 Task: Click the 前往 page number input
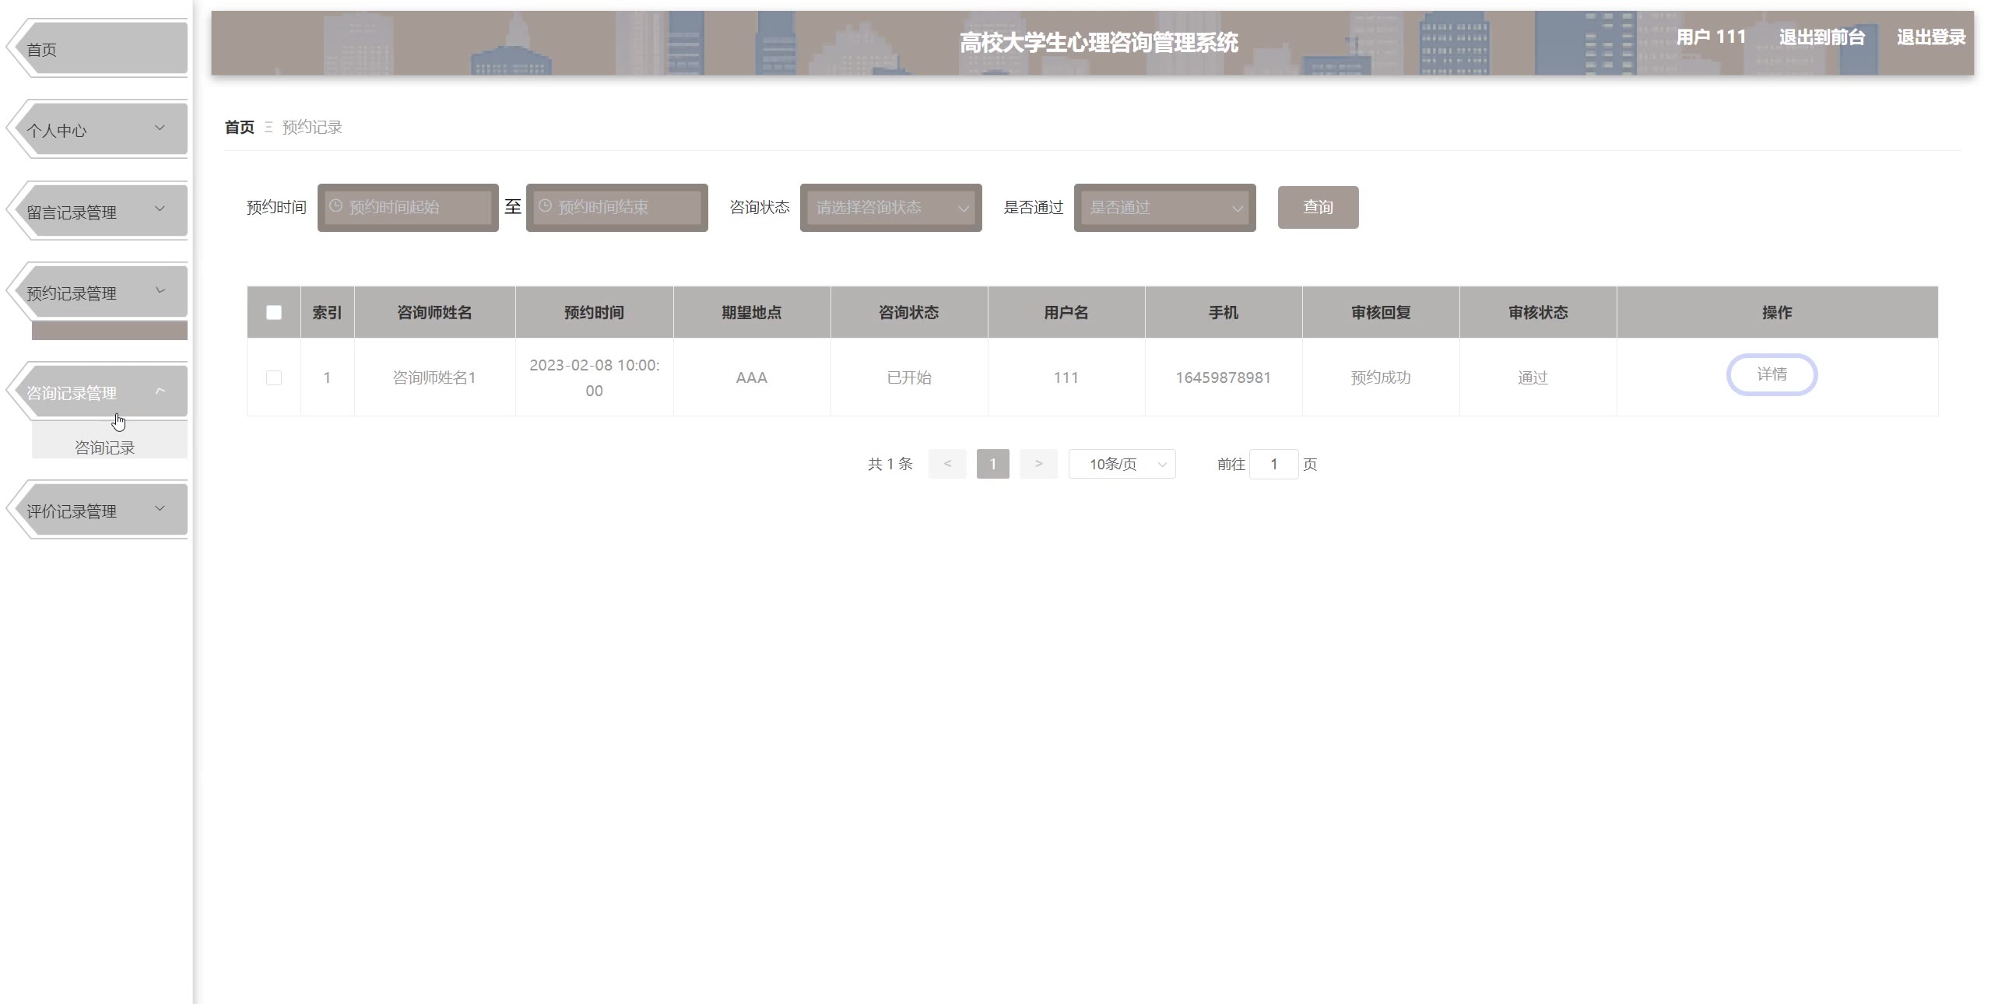point(1273,464)
